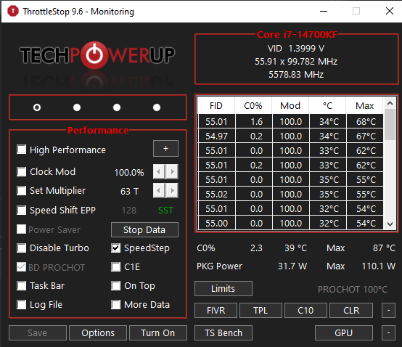
Task: Select the first profile radio button
Action: click(37, 107)
